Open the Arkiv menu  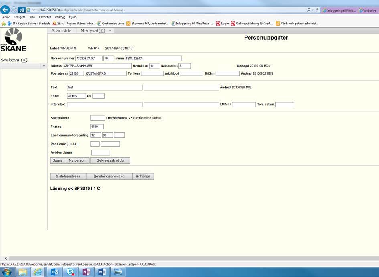point(6,17)
